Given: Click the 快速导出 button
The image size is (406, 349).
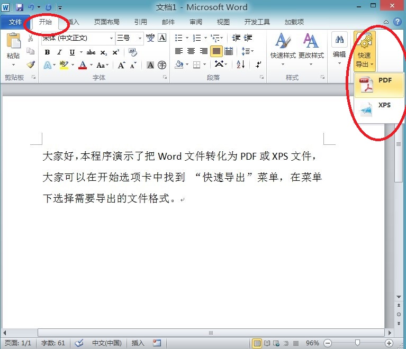Looking at the screenshot, I should point(364,51).
